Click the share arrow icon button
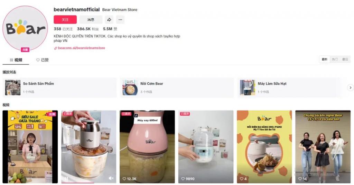354x185 pixels. point(109,20)
